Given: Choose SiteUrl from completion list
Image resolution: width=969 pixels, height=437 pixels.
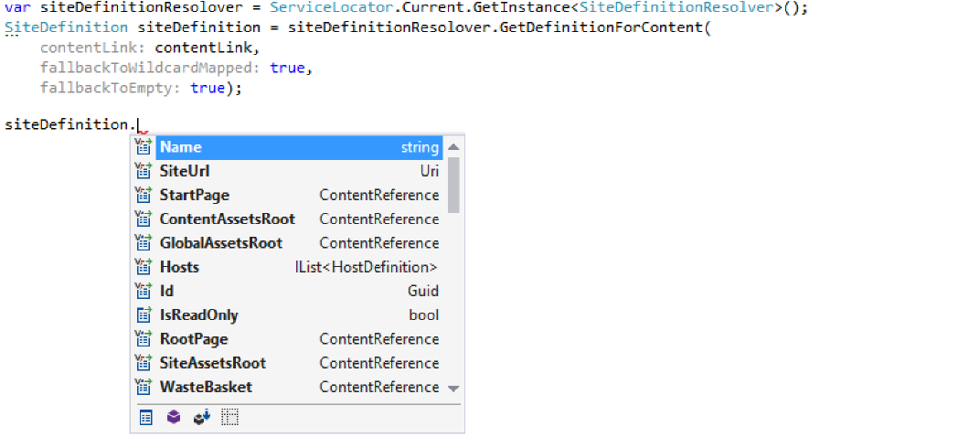Looking at the screenshot, I should [x=185, y=171].
